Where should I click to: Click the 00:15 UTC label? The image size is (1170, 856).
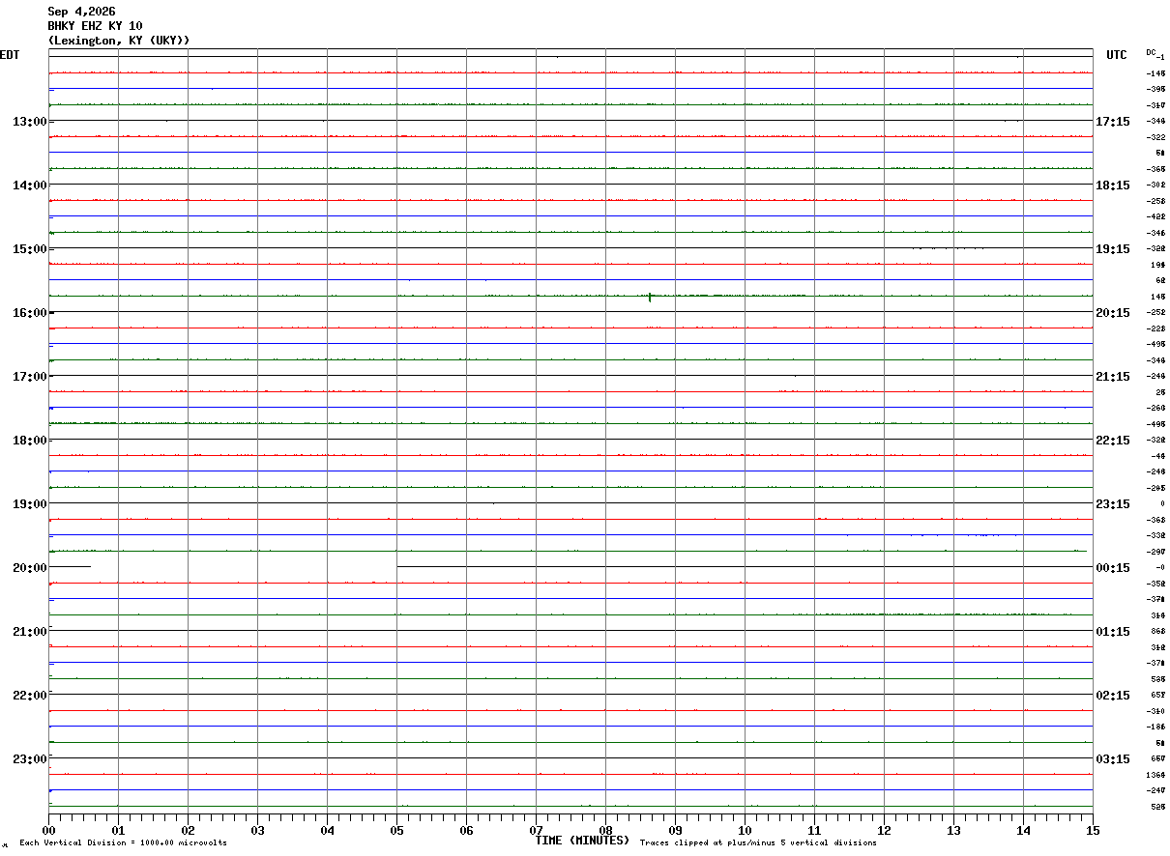1112,568
